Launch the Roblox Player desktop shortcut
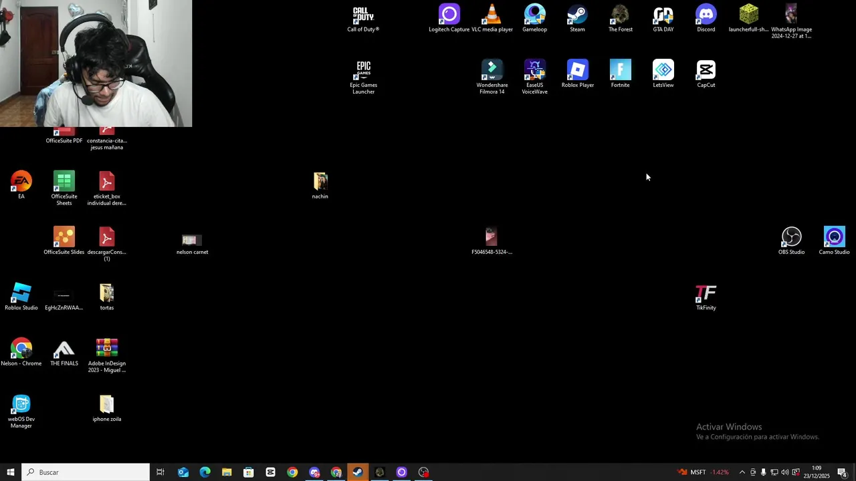This screenshot has width=856, height=481. [577, 74]
